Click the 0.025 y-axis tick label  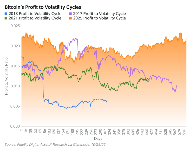(x=15, y=26)
